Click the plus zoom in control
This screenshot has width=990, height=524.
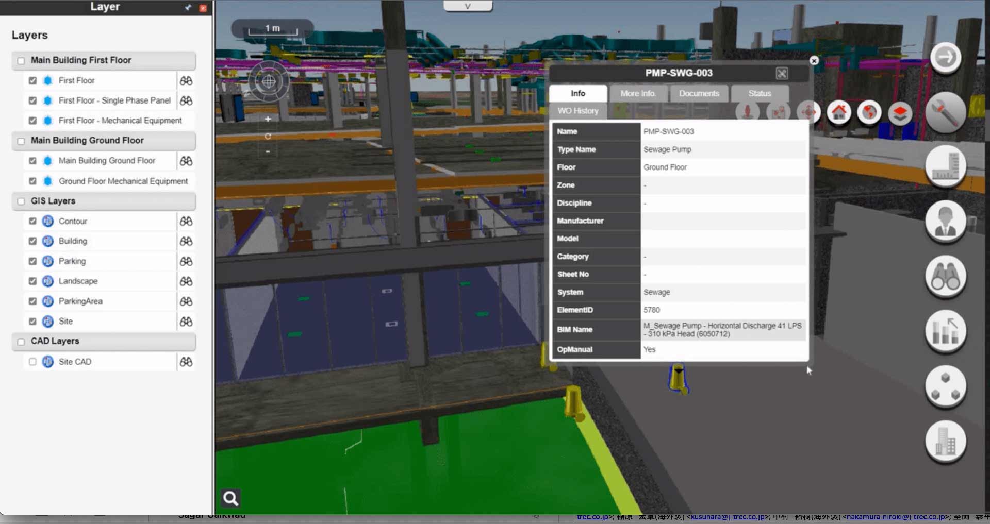[x=268, y=119]
